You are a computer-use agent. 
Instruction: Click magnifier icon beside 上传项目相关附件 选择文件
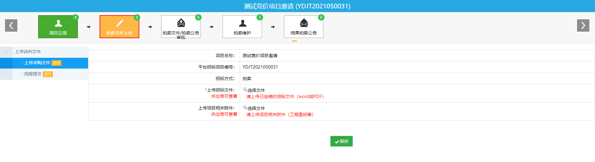245,108
